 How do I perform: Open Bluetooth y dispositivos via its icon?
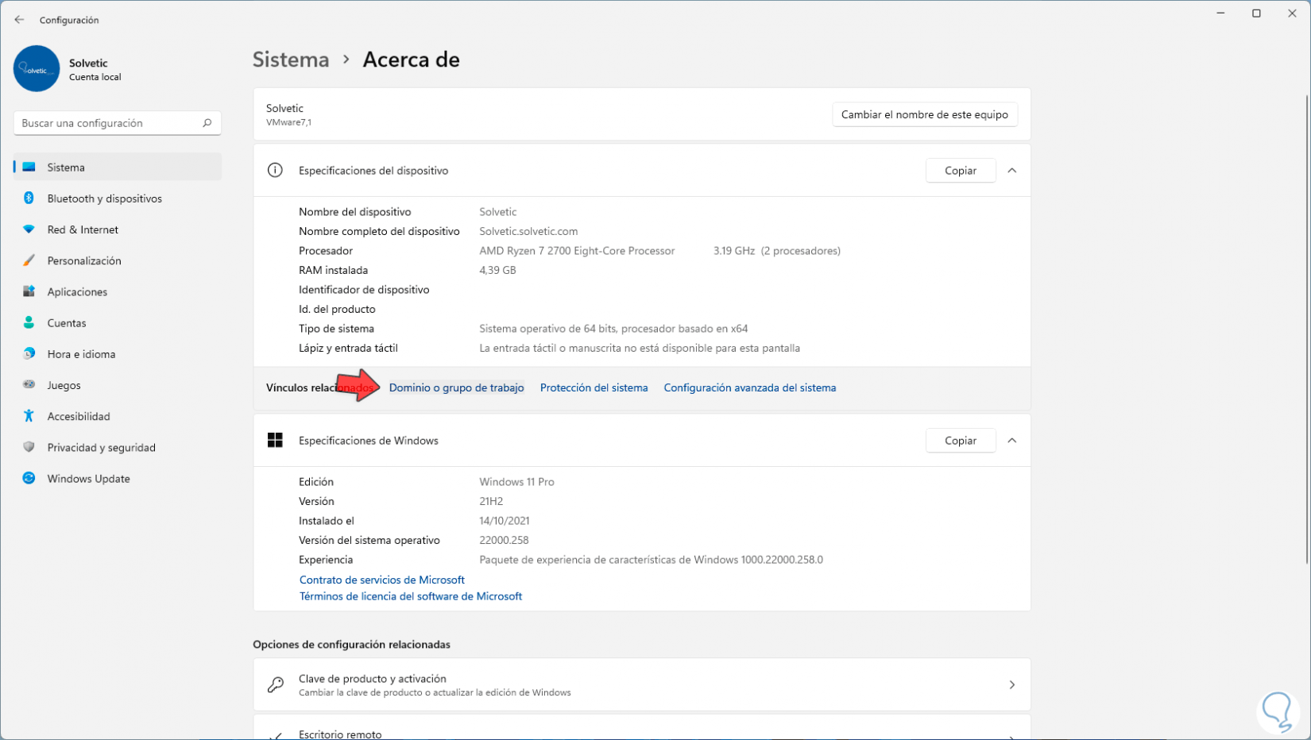click(29, 198)
